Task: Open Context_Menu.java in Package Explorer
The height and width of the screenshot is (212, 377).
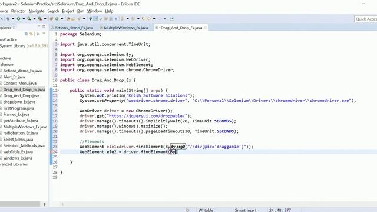Action: tap(19, 83)
